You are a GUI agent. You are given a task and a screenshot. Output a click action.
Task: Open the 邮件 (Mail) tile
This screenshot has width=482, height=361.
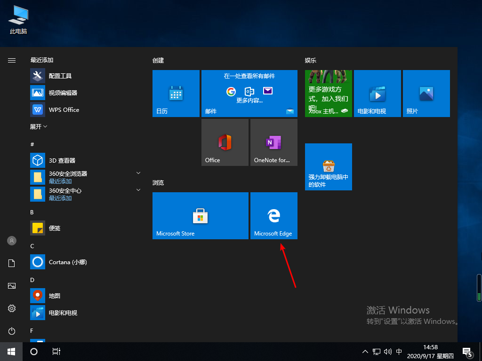pyautogui.click(x=249, y=93)
